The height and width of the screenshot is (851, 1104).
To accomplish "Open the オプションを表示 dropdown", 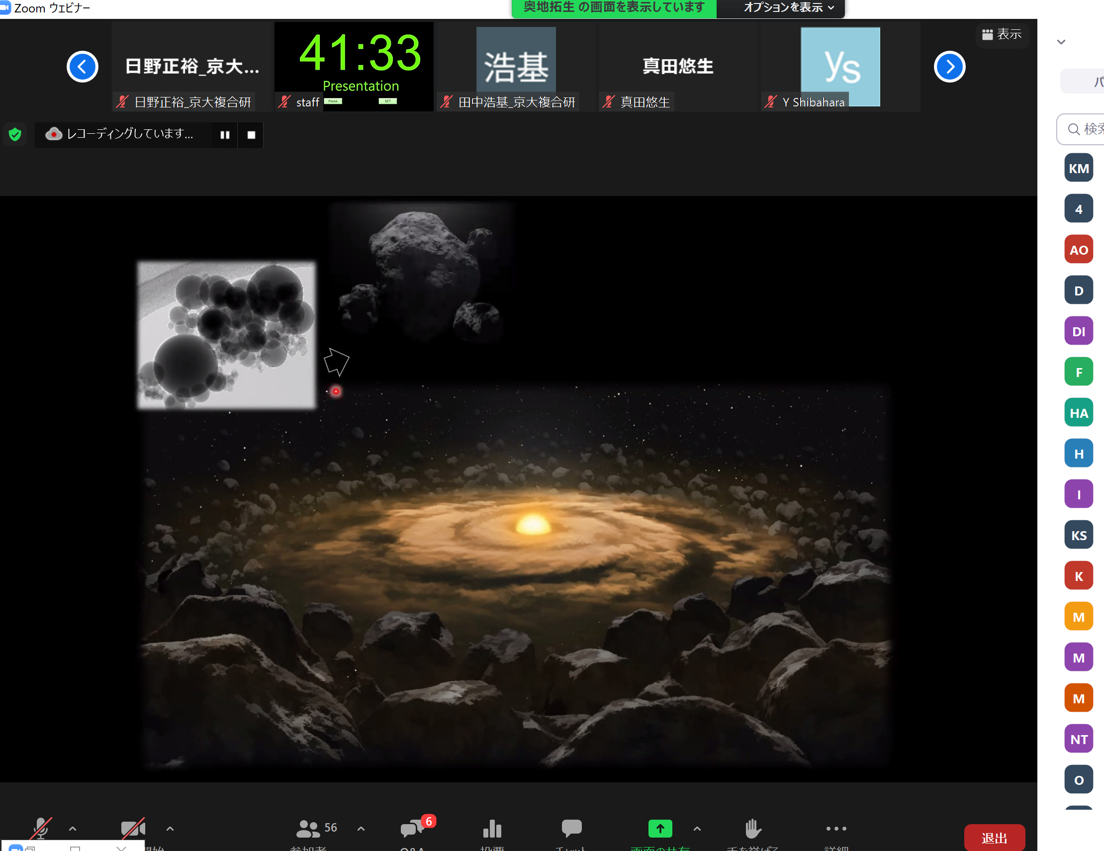I will pos(788,7).
